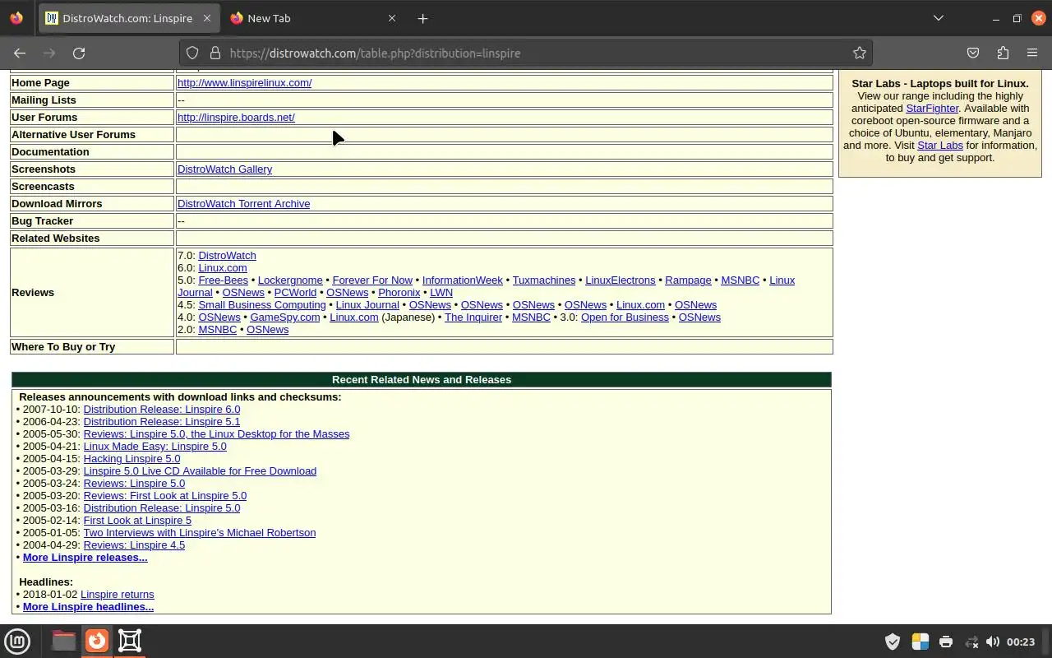Open the Save to Pocket icon
This screenshot has width=1052, height=658.
pyautogui.click(x=973, y=53)
